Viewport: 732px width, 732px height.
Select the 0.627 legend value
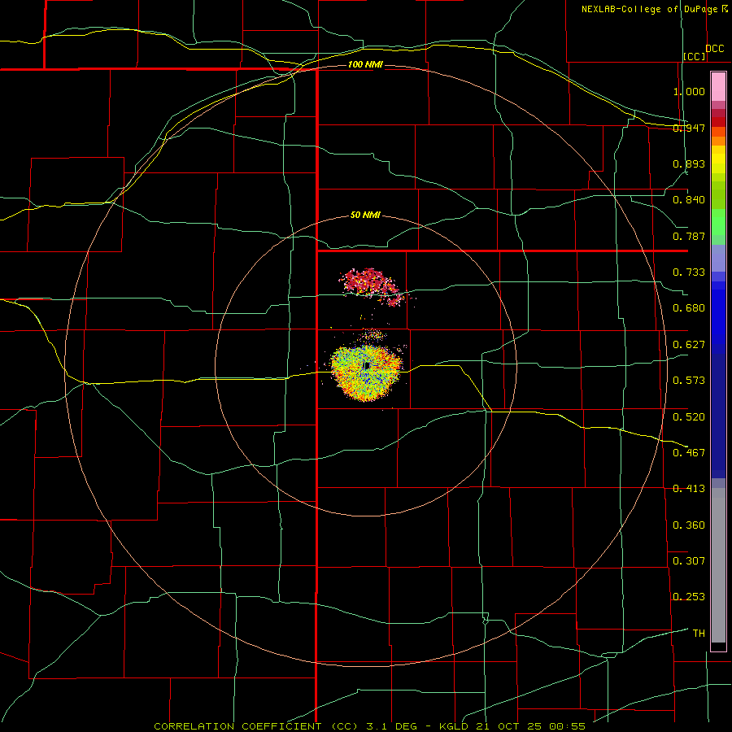point(689,345)
